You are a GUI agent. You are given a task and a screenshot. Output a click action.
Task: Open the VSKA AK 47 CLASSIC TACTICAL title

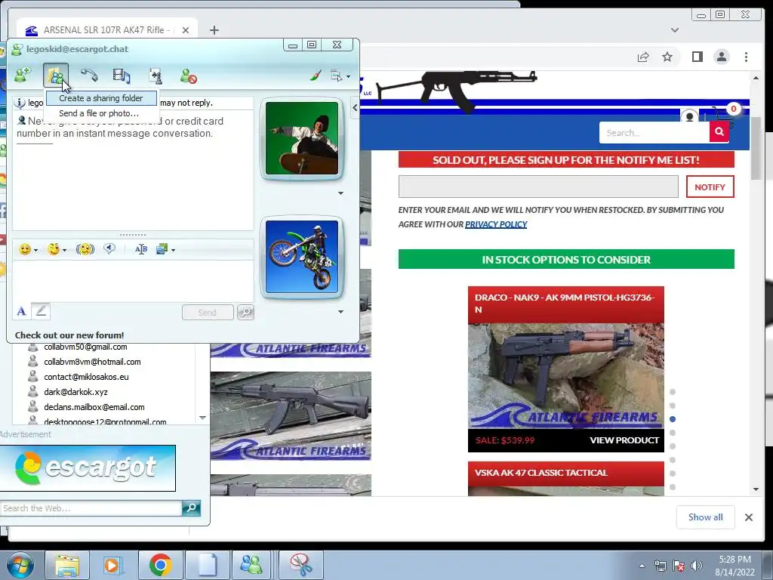coord(541,473)
